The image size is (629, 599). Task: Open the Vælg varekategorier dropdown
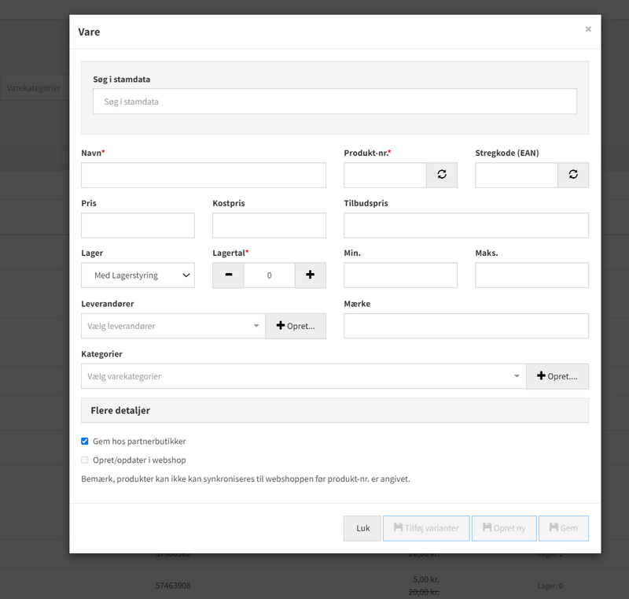303,376
